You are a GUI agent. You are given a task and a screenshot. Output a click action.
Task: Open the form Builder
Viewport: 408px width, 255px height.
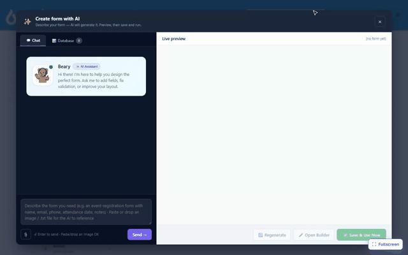tap(314, 235)
